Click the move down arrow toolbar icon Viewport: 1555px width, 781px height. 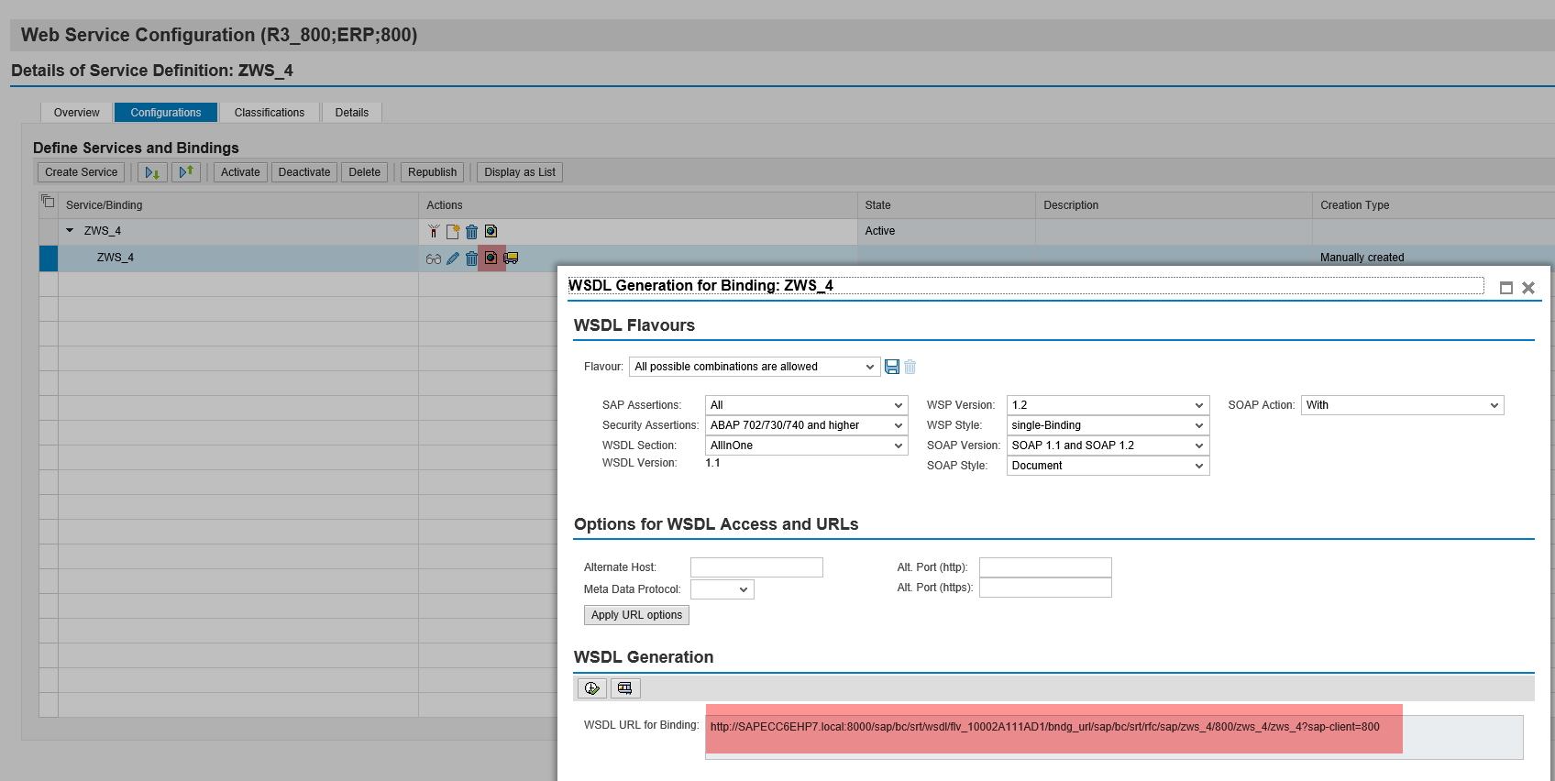click(x=152, y=172)
